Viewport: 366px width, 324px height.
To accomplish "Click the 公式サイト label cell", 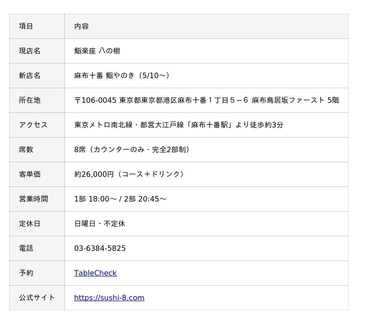I will click(x=37, y=297).
